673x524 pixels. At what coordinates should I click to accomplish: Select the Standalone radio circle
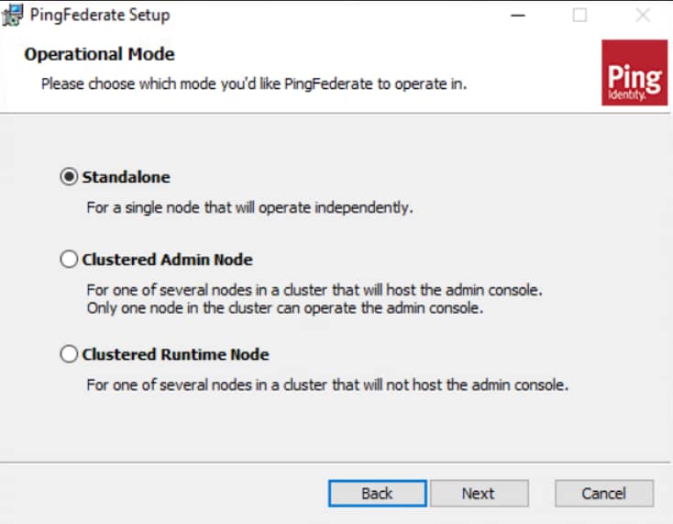coord(69,177)
